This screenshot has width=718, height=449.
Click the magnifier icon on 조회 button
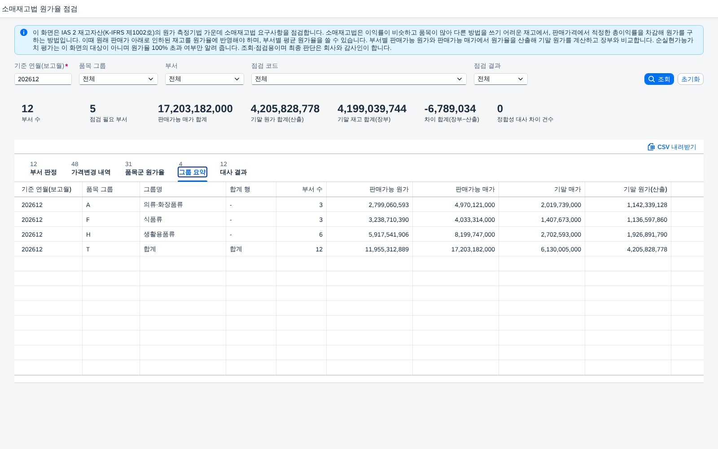click(x=652, y=79)
